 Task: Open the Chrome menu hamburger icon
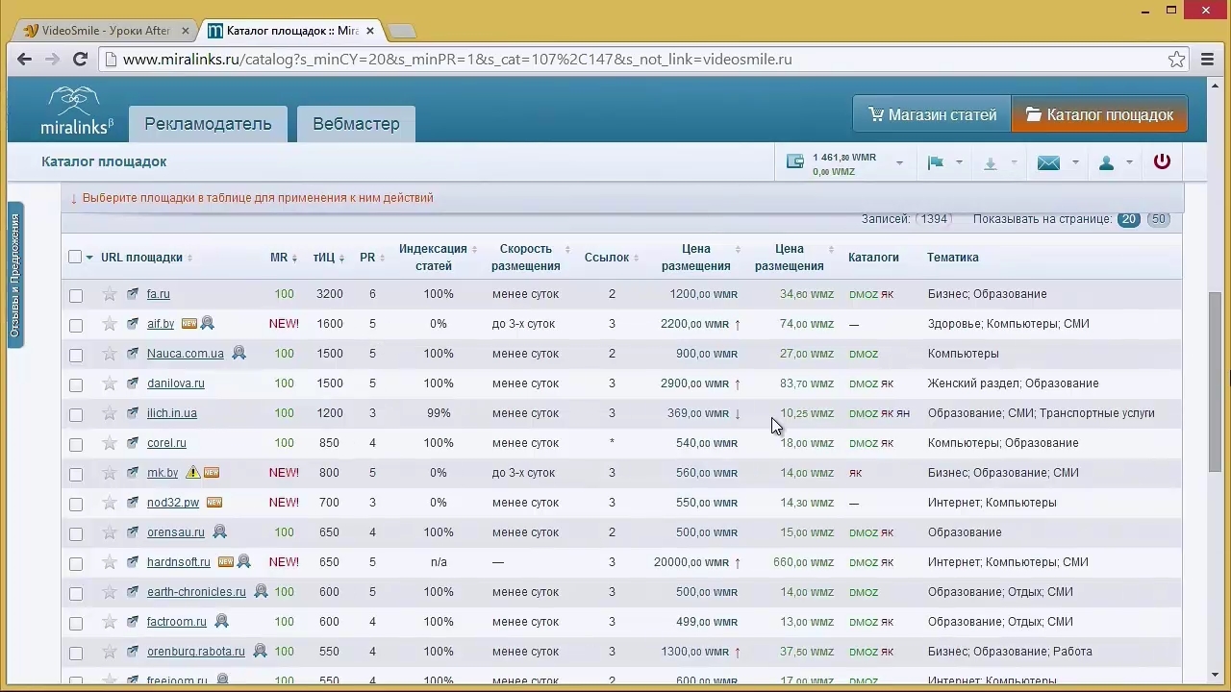pos(1208,60)
